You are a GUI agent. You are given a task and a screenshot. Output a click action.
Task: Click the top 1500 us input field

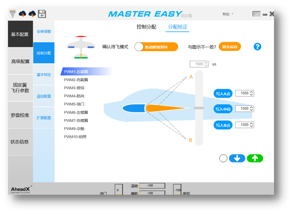[x=199, y=64]
